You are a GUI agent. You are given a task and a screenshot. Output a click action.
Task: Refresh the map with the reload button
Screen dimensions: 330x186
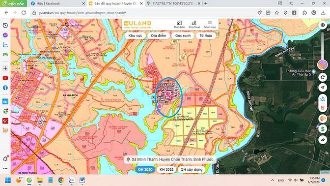pos(323,77)
